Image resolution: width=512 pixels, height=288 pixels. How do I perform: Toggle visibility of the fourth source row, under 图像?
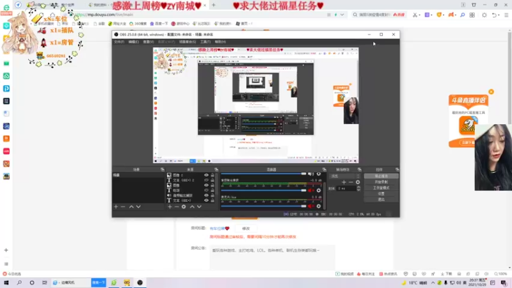[206, 190]
